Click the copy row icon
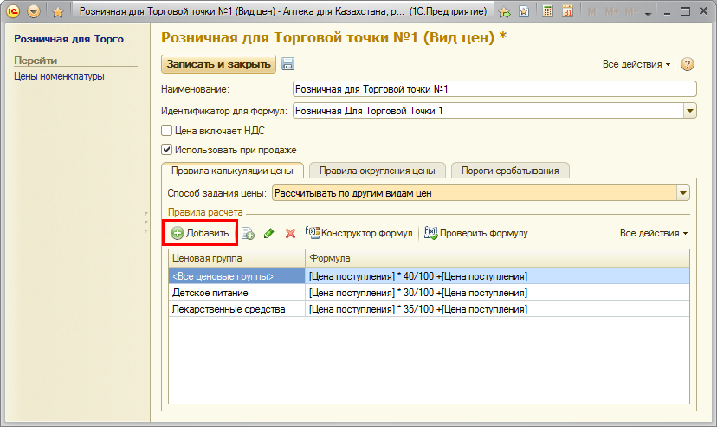The image size is (717, 427). (248, 233)
